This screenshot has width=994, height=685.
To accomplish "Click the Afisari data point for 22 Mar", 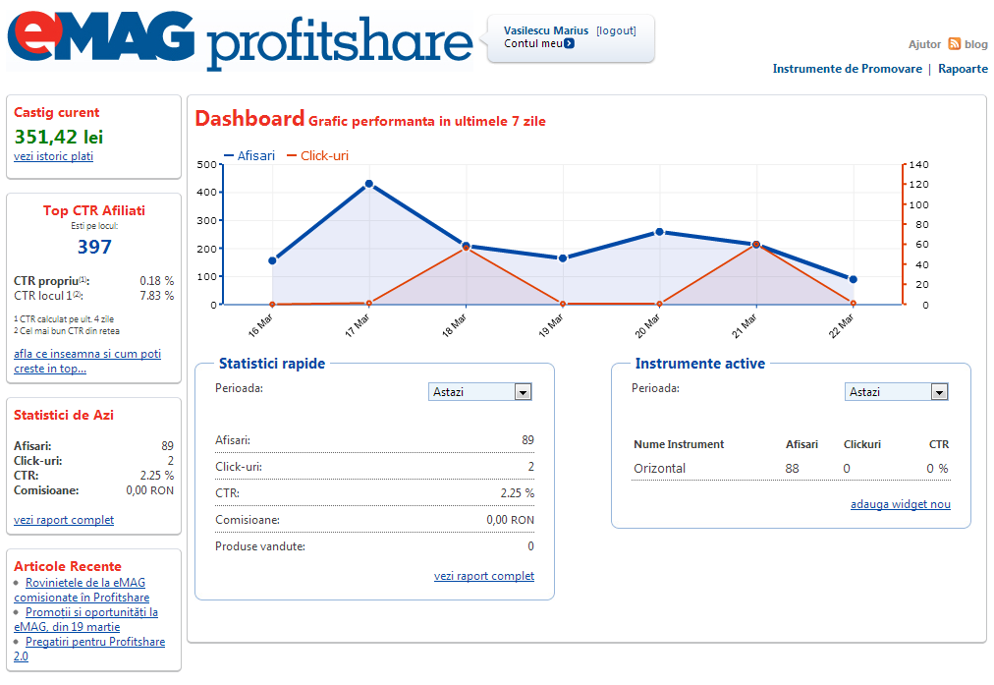I will pos(854,279).
